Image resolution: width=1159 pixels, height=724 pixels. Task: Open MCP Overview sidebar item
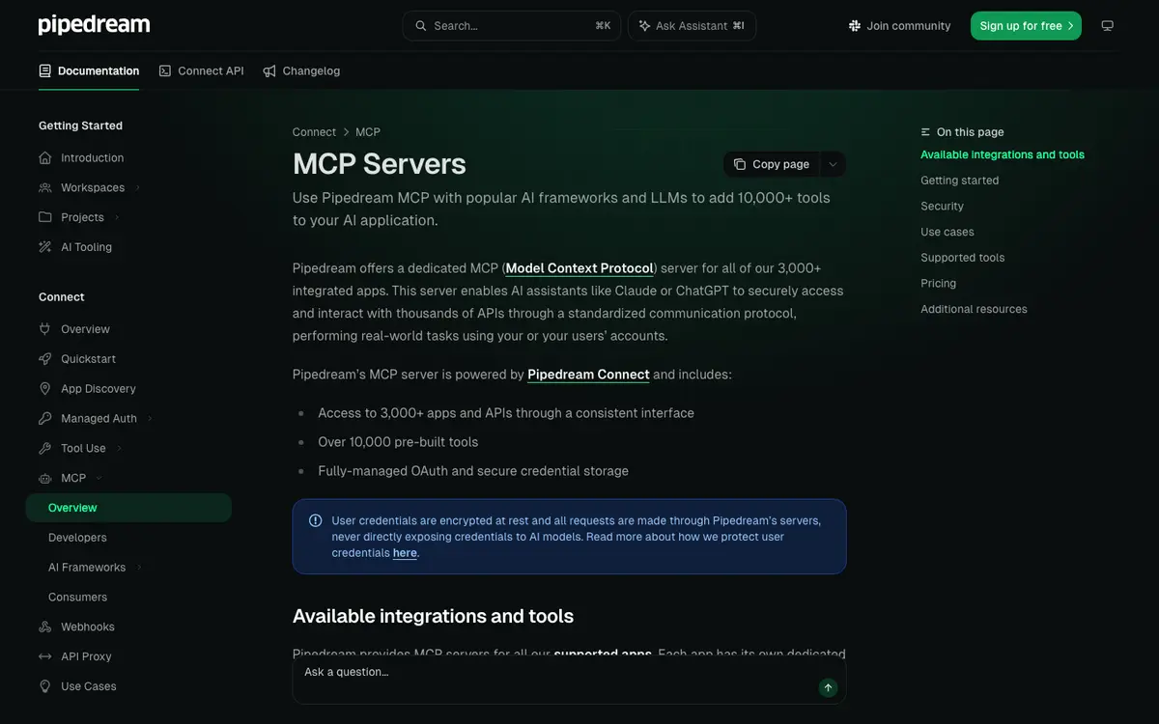click(128, 508)
